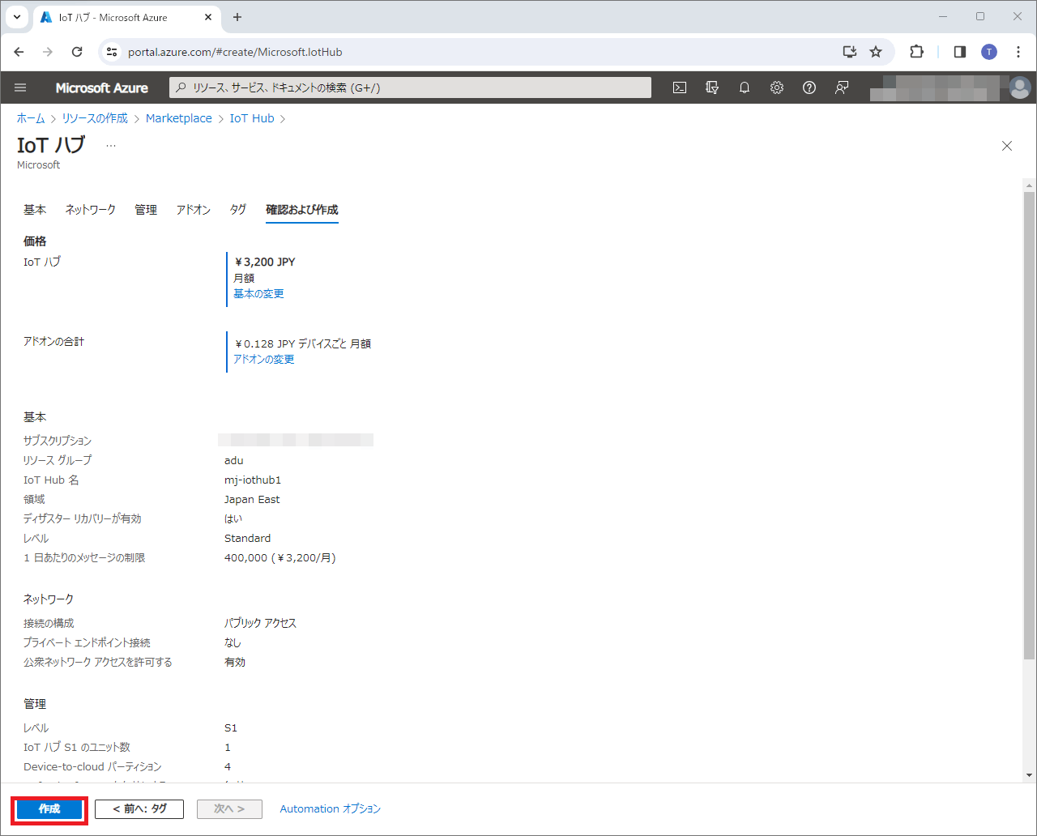Viewport: 1037px width, 836px height.
Task: Open the Azure portal hamburger menu
Action: 21,87
